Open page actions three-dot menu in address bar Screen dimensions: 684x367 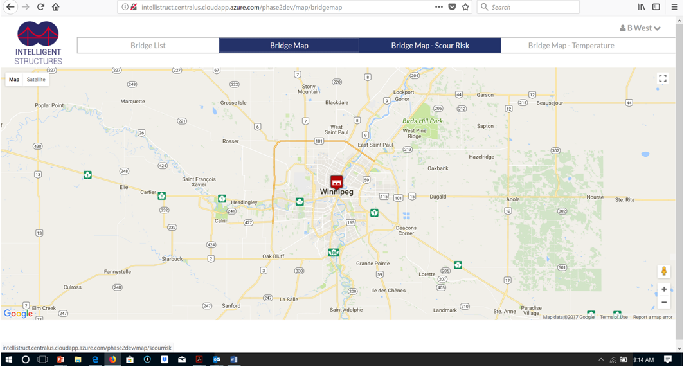pyautogui.click(x=438, y=7)
